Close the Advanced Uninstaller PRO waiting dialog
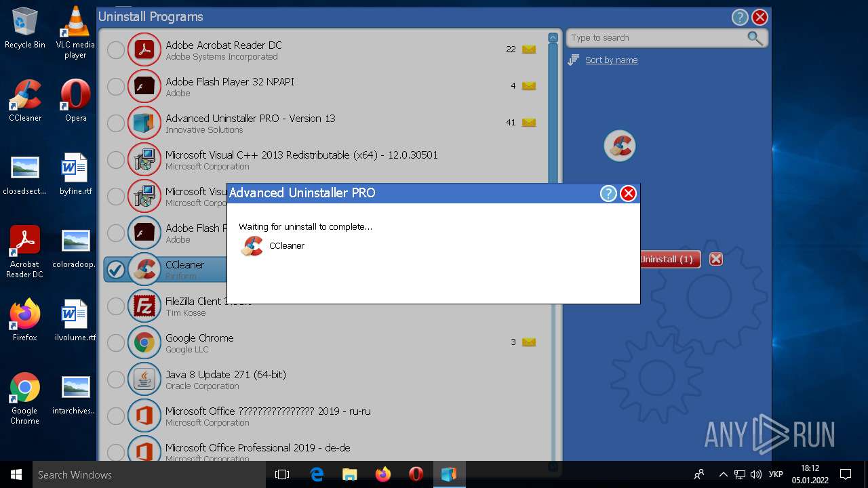The height and width of the screenshot is (488, 868). [x=629, y=194]
